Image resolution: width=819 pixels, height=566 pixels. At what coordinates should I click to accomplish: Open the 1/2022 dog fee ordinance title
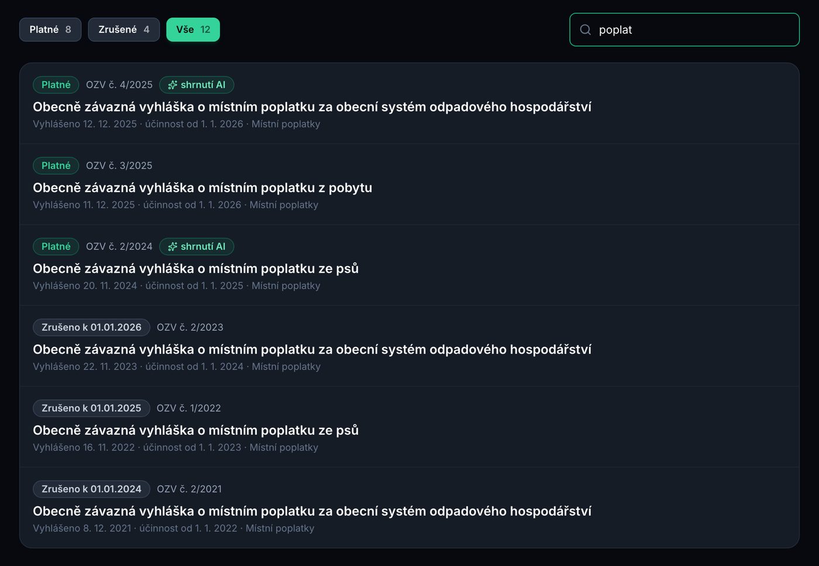click(x=195, y=430)
